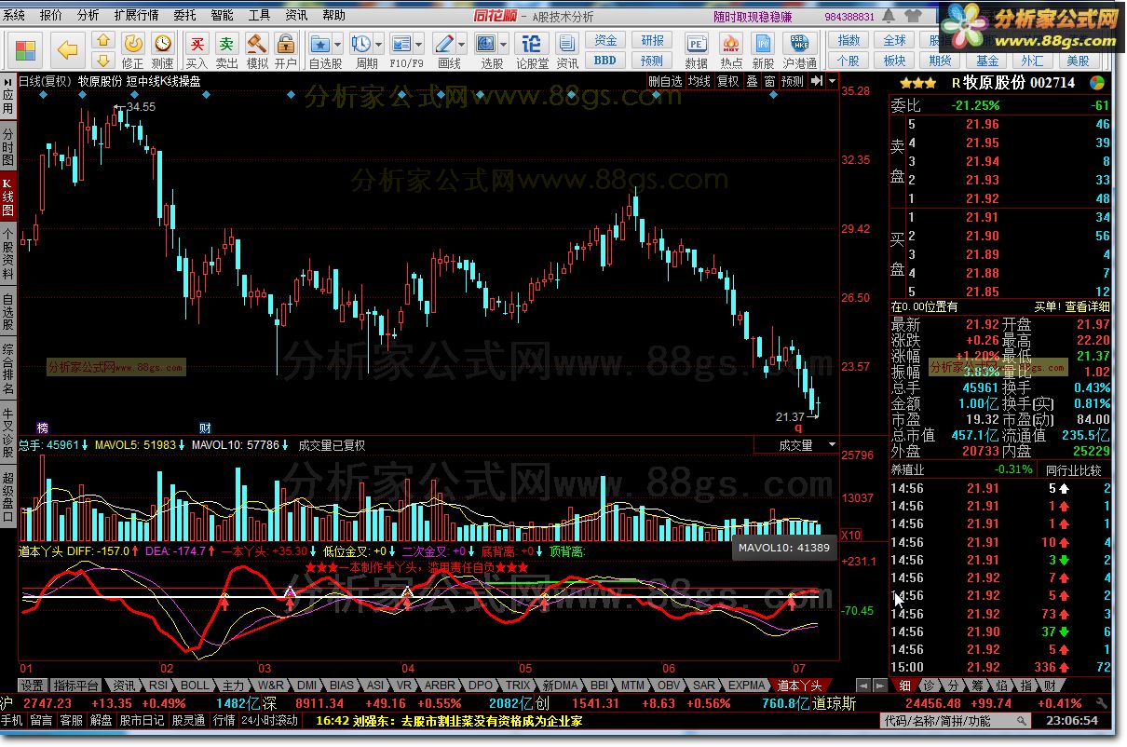
Task: Select the EXPMA indicator tab
Action: [x=746, y=685]
